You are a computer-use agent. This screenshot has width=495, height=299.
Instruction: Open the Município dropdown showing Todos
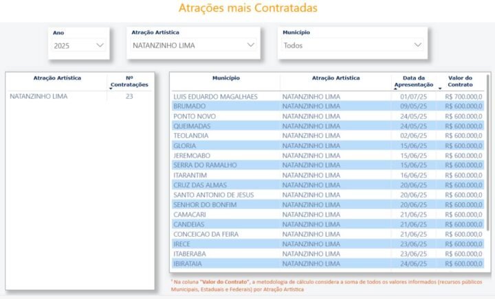pyautogui.click(x=353, y=45)
